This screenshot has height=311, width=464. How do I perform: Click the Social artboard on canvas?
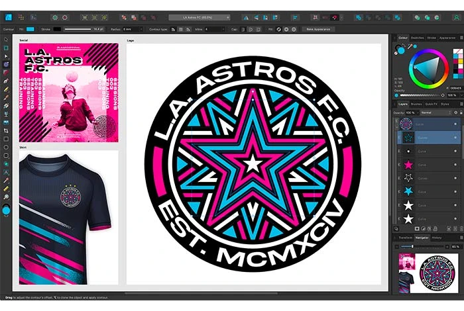[69, 93]
